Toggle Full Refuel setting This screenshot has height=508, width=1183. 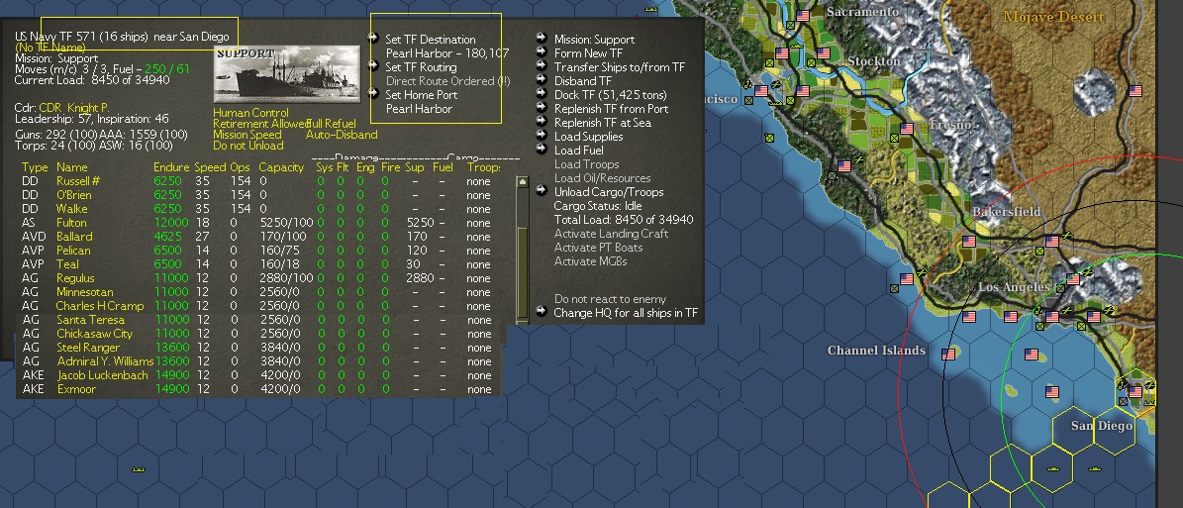tap(332, 124)
